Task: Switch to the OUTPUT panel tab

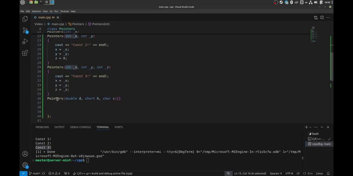Action: 60,127
